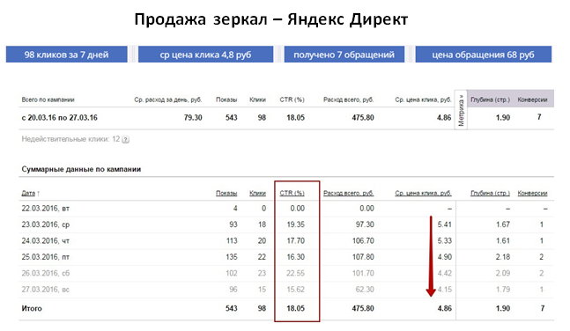Click the summary 'Глубина (стр.)' header in Metrika block

point(490,99)
